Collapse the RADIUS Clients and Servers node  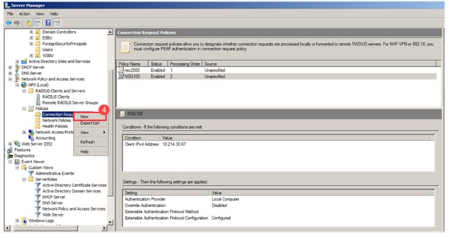point(24,90)
